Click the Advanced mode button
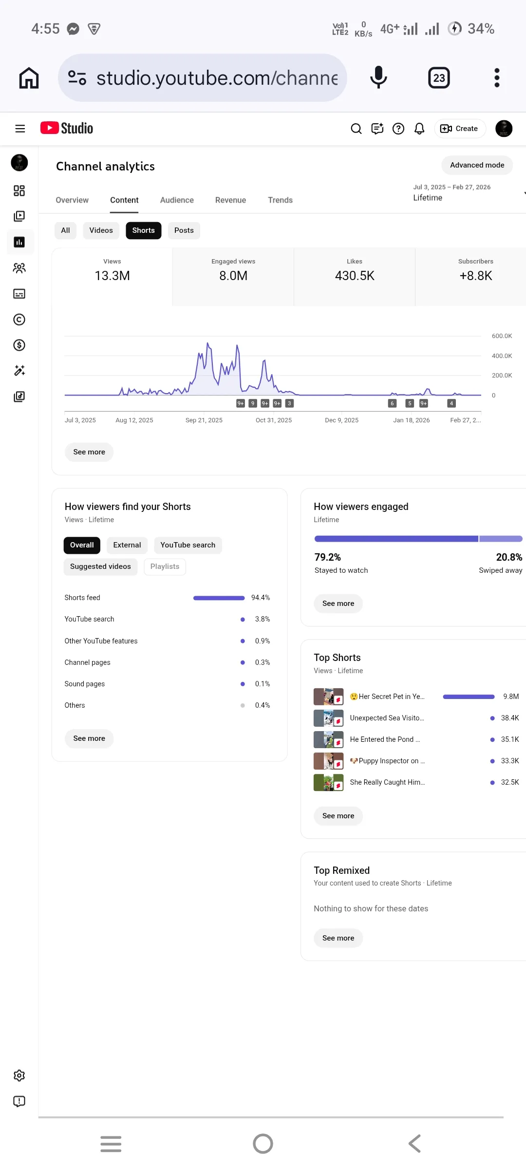Image resolution: width=526 pixels, height=1169 pixels. 477,165
